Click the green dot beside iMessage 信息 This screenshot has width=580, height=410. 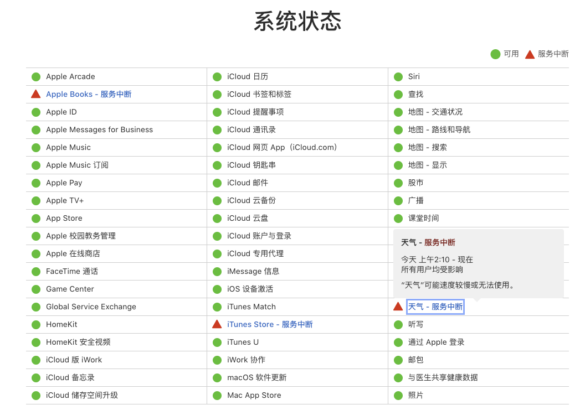217,272
